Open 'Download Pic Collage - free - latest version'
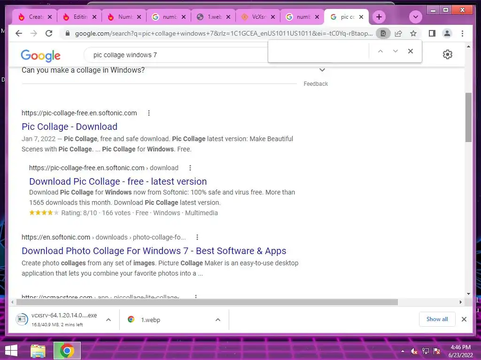Viewport: 481px width, 360px height. (x=118, y=181)
